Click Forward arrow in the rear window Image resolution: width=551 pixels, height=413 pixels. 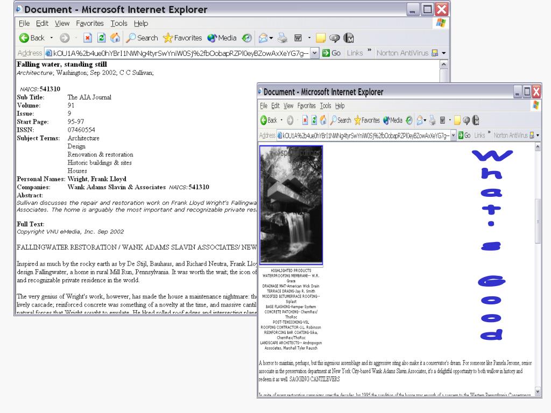tap(65, 38)
